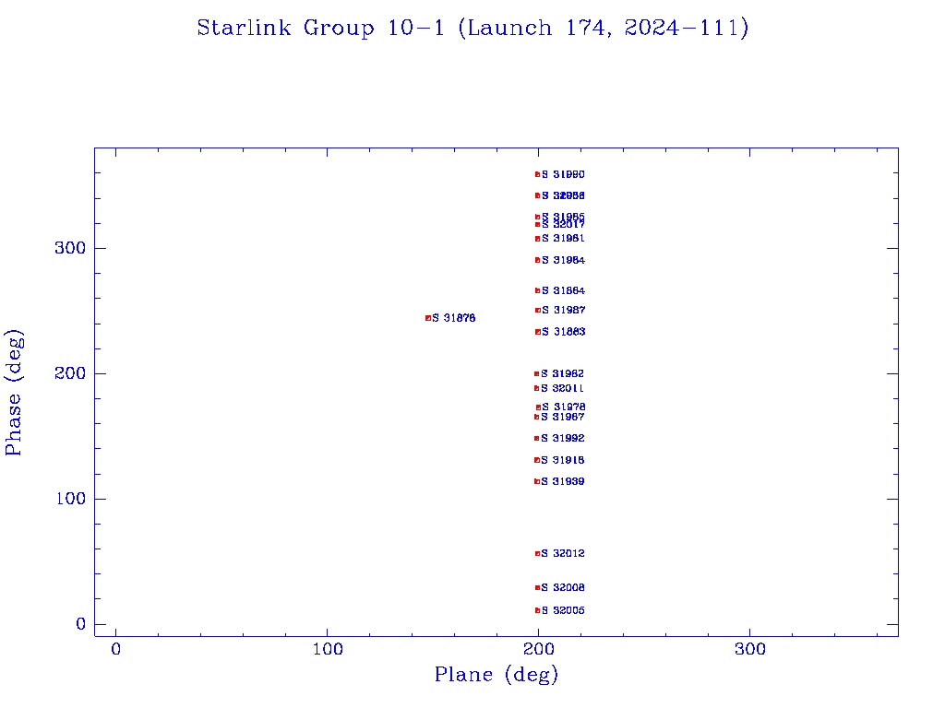945x708 pixels.
Task: Select the 'S 31992' satellite label
Action: tap(562, 438)
